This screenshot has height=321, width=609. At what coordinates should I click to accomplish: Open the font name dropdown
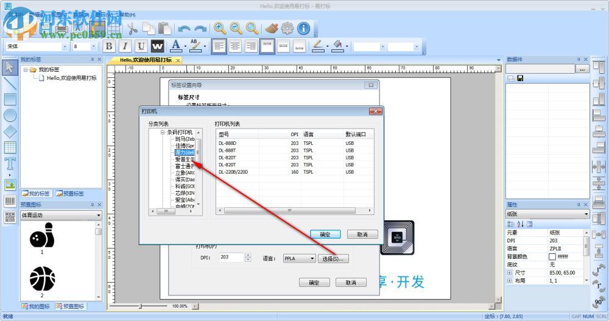[65, 47]
